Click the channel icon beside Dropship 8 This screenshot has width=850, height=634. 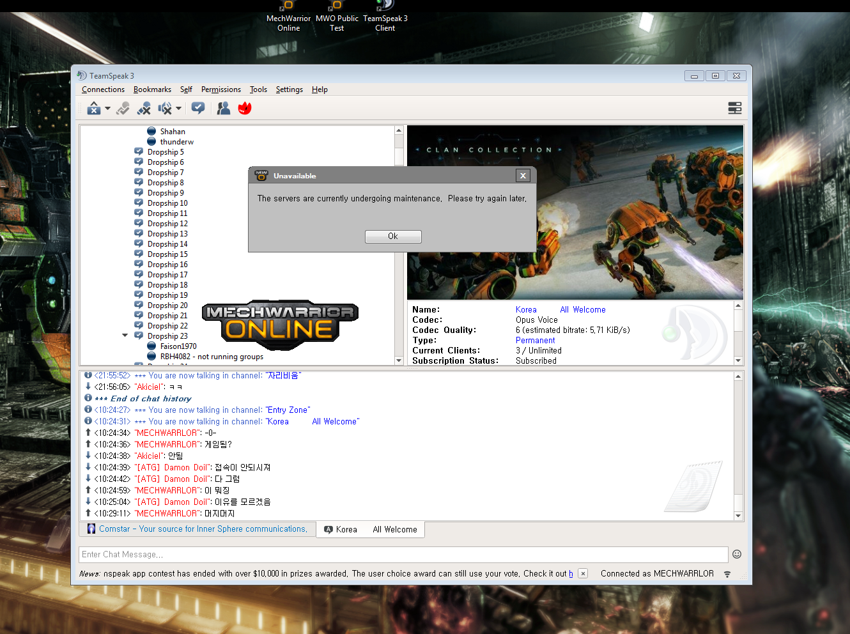tap(139, 182)
